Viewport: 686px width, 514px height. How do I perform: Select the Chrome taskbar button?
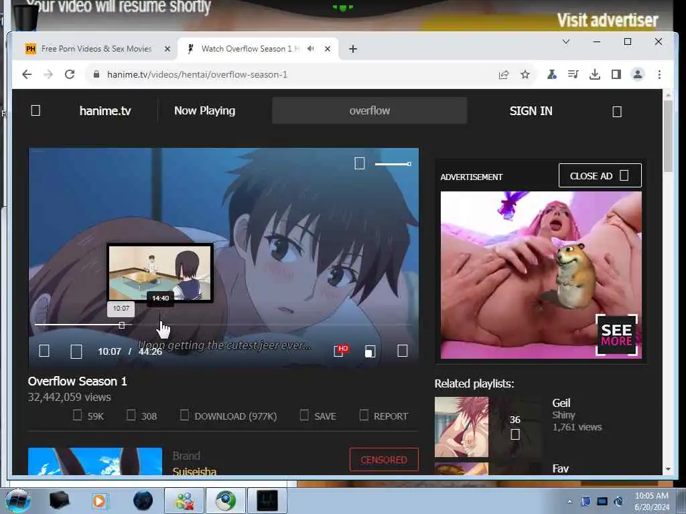point(225,501)
